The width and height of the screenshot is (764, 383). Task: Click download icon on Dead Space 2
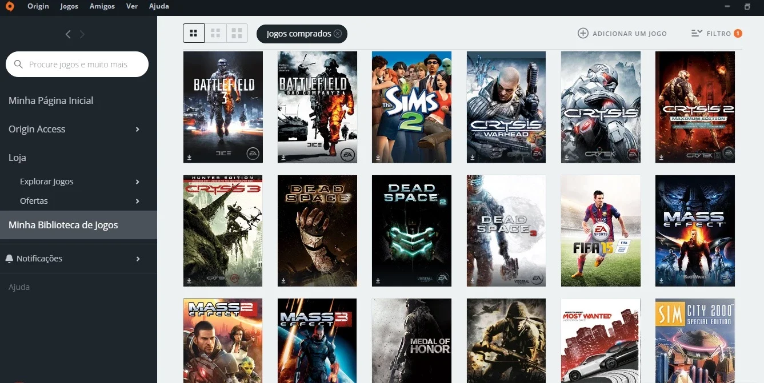coord(378,280)
